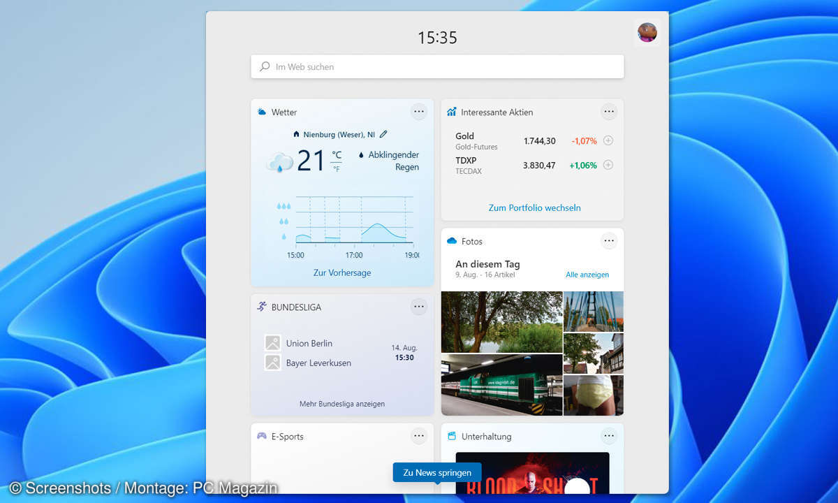The width and height of the screenshot is (838, 503).
Task: Open the lake and trees photo
Action: pos(501,322)
